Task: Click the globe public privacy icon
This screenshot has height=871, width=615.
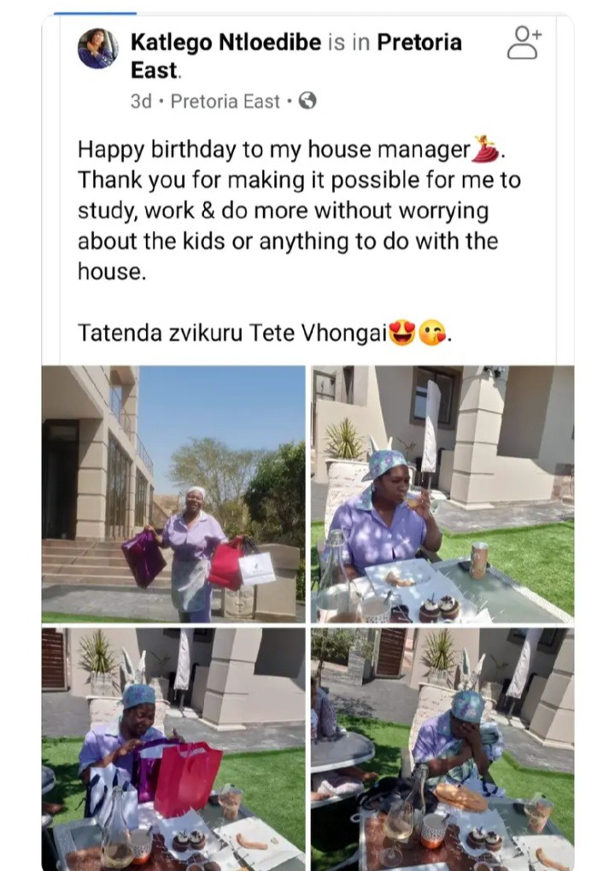Action: pyautogui.click(x=307, y=101)
